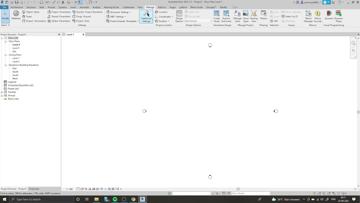Open the Main Model design option combo box
Viewport: 360px width, 203px height.
pyautogui.click(x=198, y=21)
